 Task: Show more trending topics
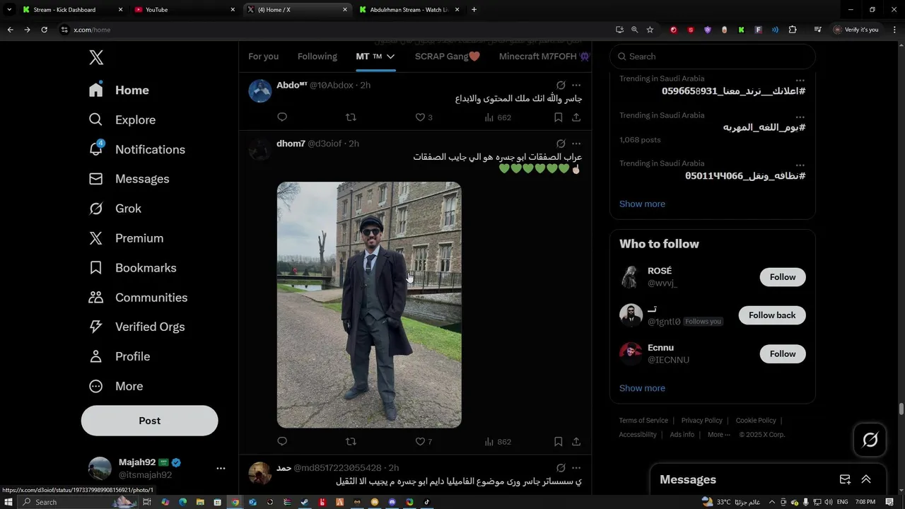(x=642, y=204)
